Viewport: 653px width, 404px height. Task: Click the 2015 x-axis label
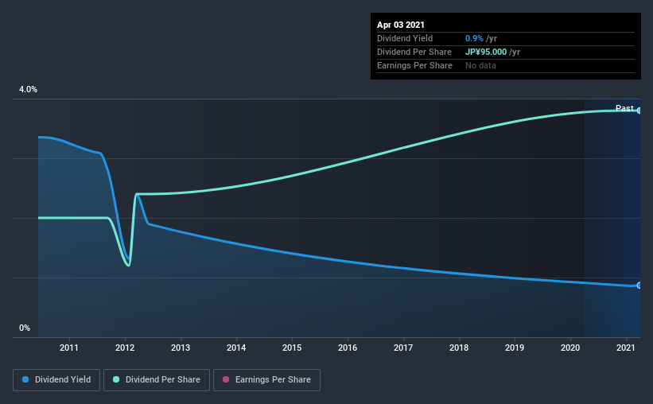[292, 348]
